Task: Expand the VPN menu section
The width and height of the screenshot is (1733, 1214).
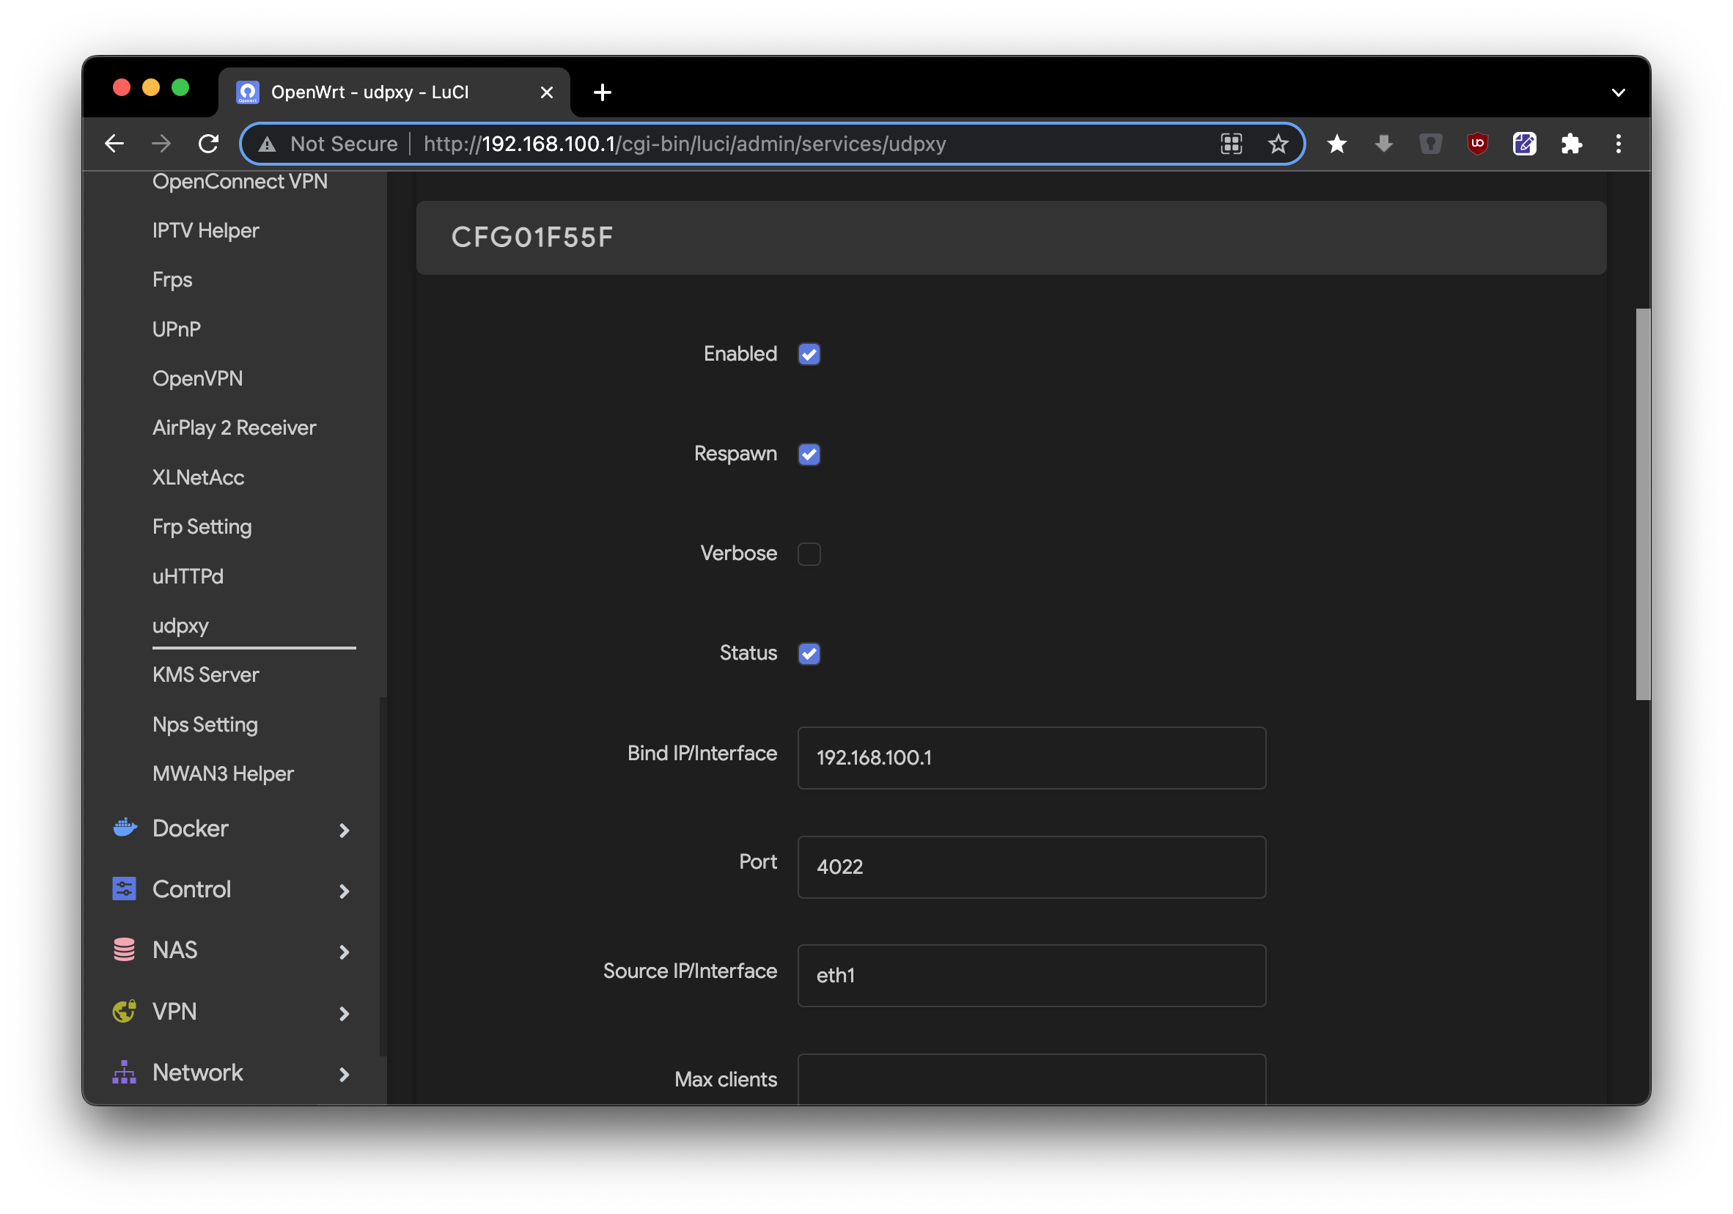Action: pos(344,1010)
